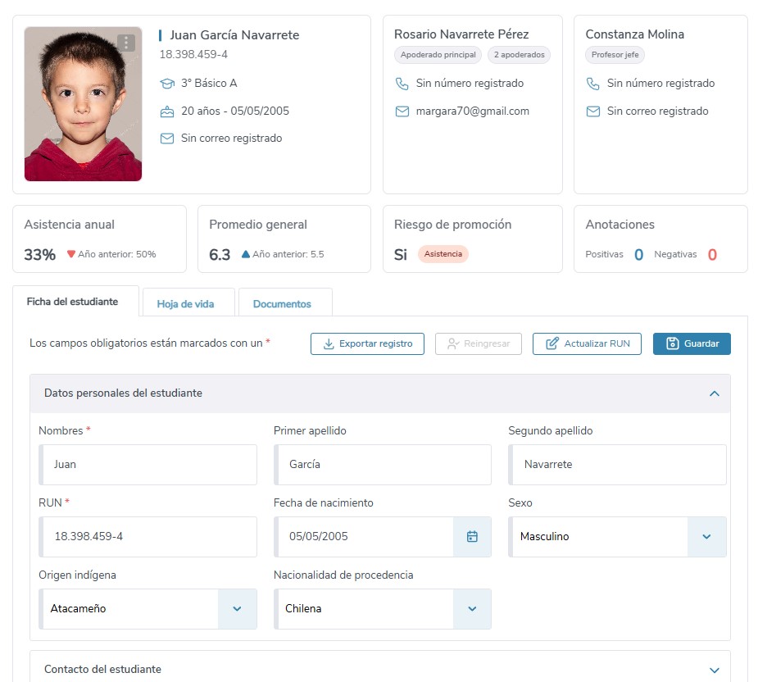Click phone icon in Constanza Molina card
Screen dimensions: 758x682
[593, 84]
